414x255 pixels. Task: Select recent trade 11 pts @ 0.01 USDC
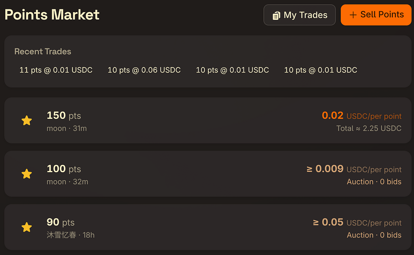[56, 70]
